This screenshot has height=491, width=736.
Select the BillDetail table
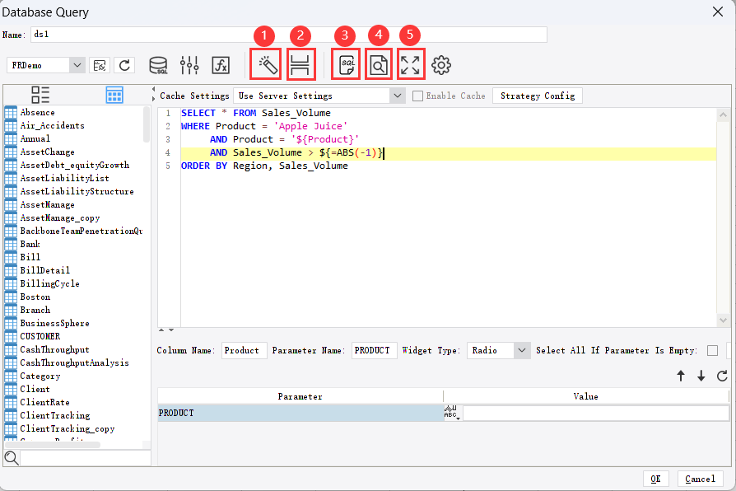pyautogui.click(x=44, y=270)
